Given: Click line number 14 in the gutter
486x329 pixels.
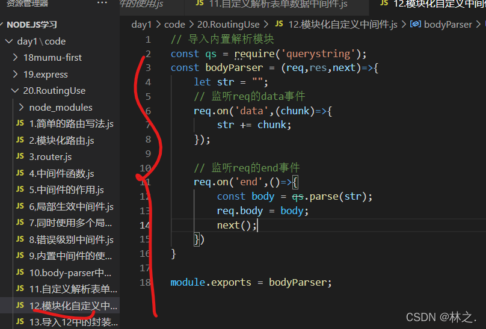Looking at the screenshot, I should 145,225.
